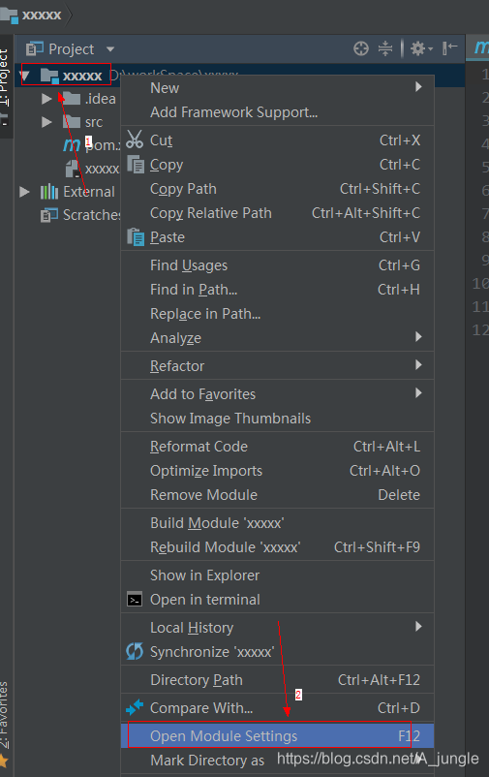
Task: Click the Project view icon in panel header
Action: click(35, 48)
